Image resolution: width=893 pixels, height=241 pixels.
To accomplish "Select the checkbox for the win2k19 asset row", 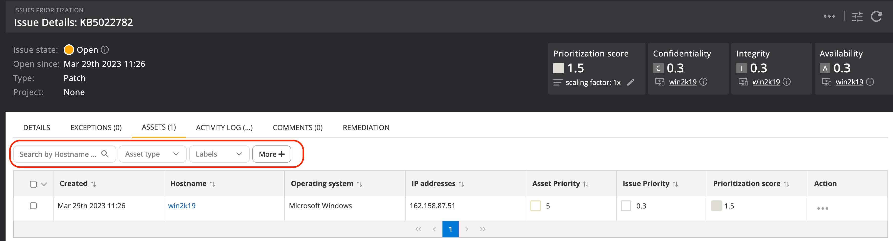I will [x=33, y=205].
